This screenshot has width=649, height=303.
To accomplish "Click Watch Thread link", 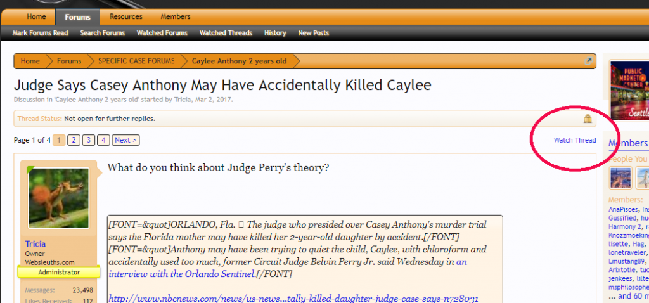I will coord(574,140).
